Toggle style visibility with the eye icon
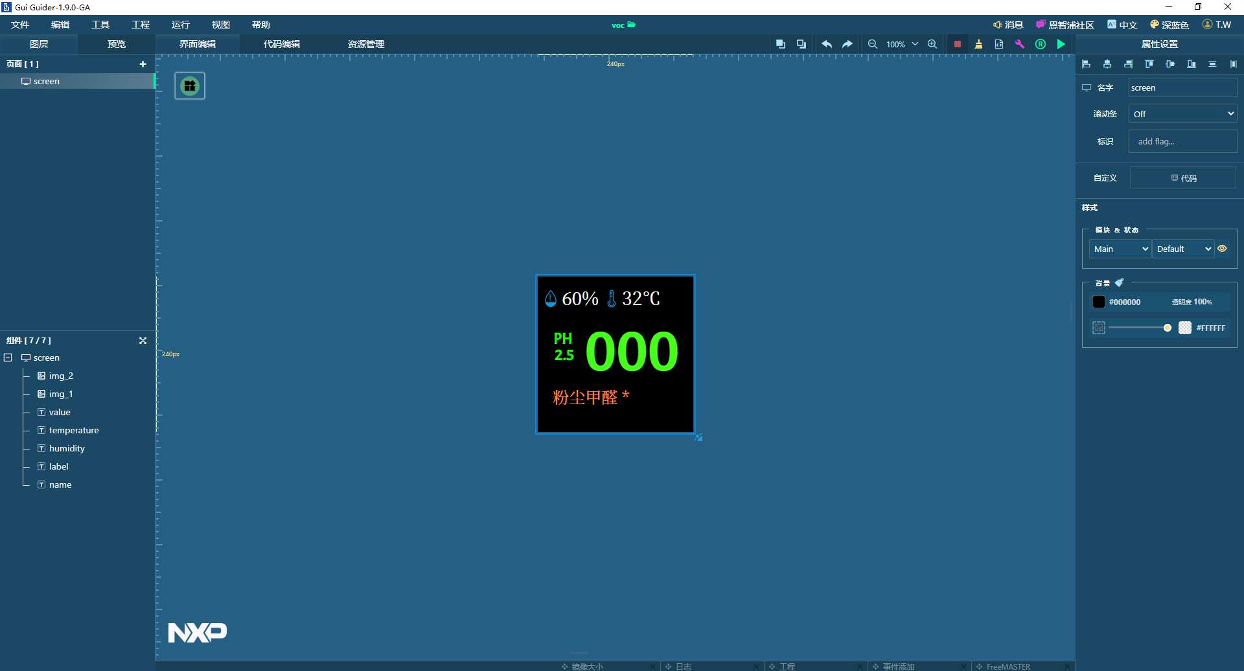The height and width of the screenshot is (671, 1244). pos(1223,248)
